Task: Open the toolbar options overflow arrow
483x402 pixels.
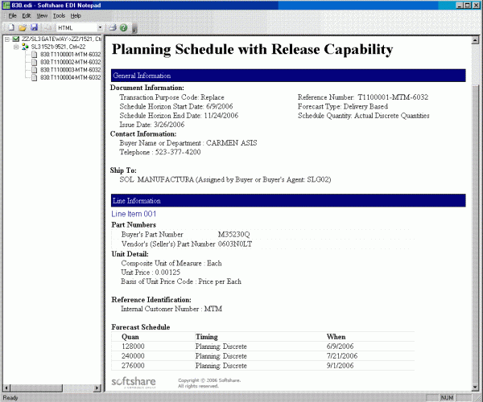Action: click(x=134, y=28)
